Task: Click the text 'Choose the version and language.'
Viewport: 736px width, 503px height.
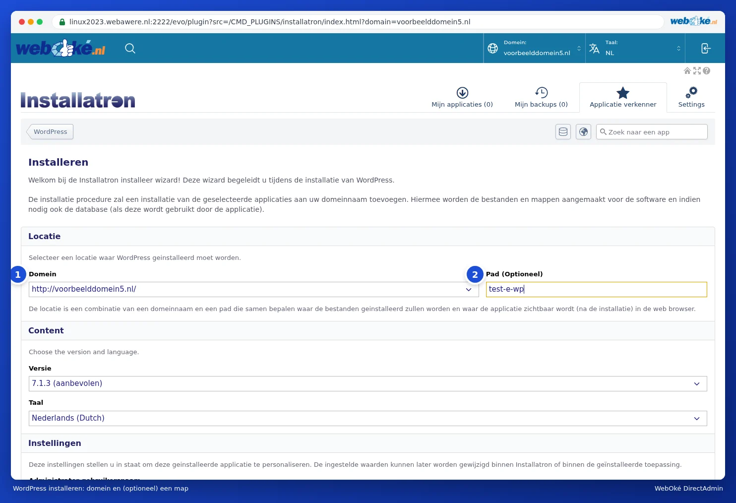Action: [x=84, y=352]
